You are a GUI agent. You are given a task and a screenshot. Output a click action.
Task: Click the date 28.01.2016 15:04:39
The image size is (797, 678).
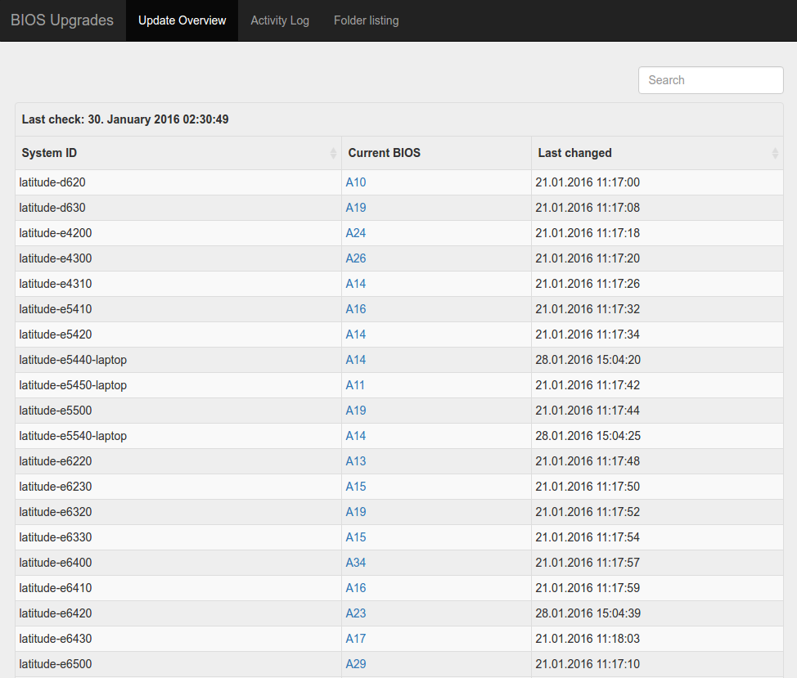588,613
